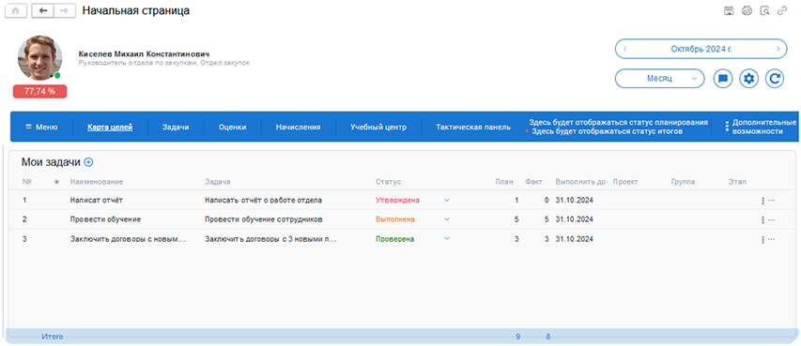Select cell Провести обучение сотрудников
The image size is (801, 346).
pos(263,218)
